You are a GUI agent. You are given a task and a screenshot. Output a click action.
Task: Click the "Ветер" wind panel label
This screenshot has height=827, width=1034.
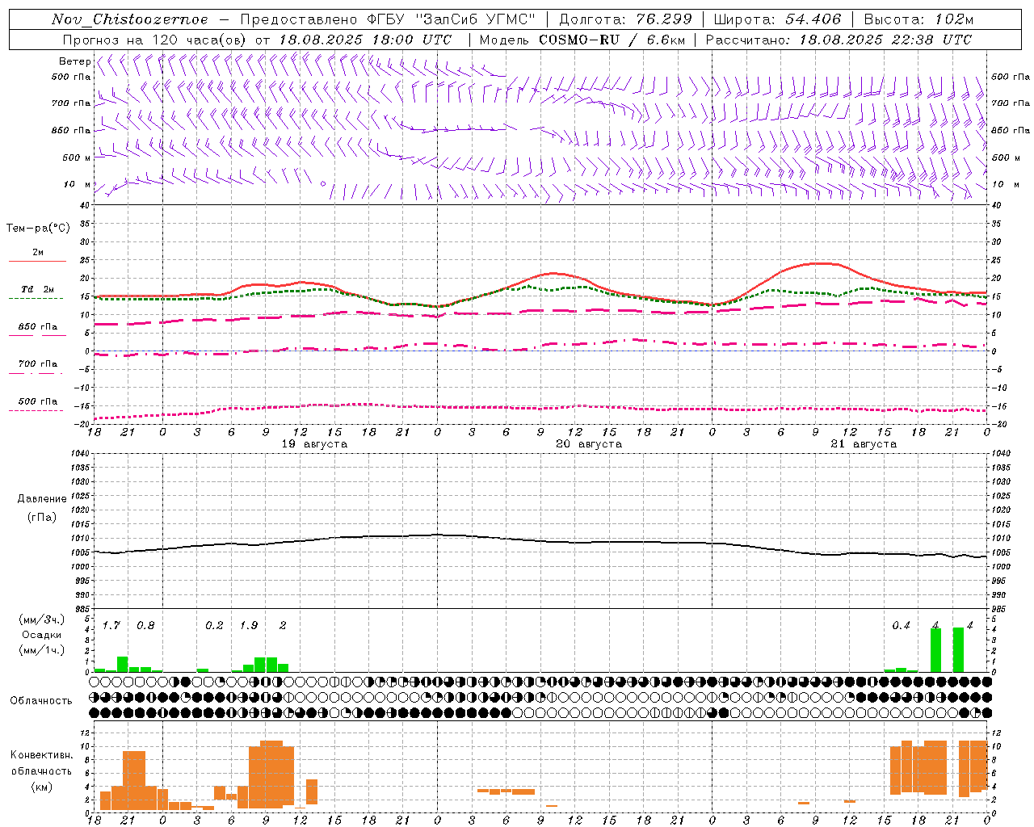tap(75, 61)
